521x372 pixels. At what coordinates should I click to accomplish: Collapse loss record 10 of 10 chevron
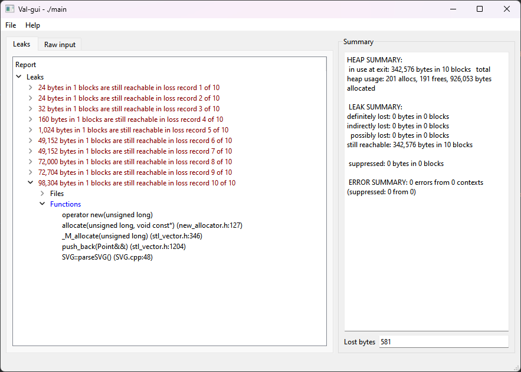pos(31,182)
